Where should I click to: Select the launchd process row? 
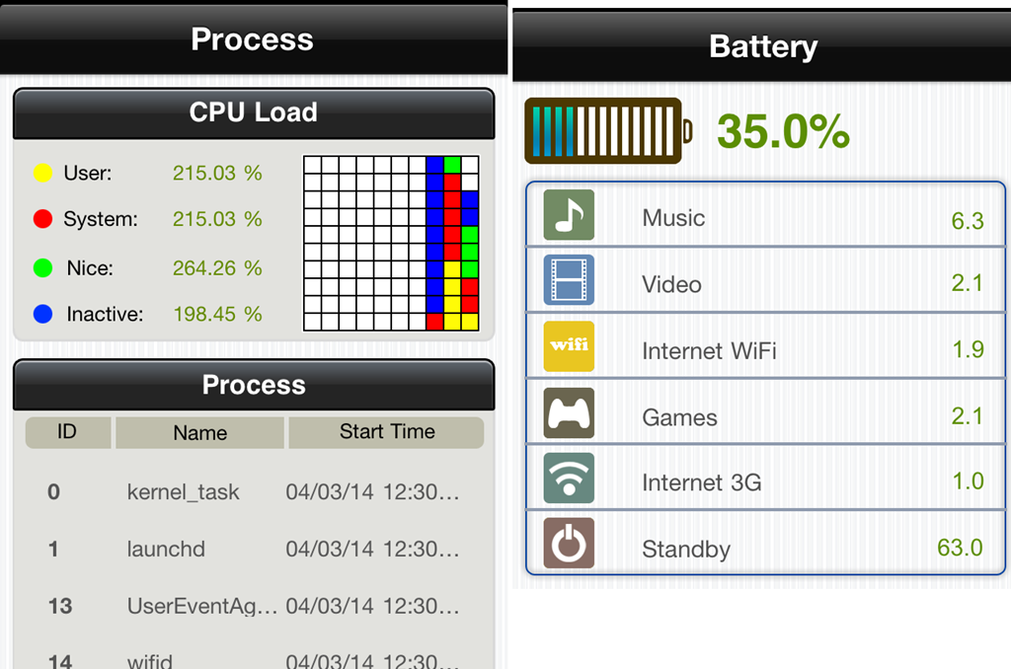click(254, 549)
